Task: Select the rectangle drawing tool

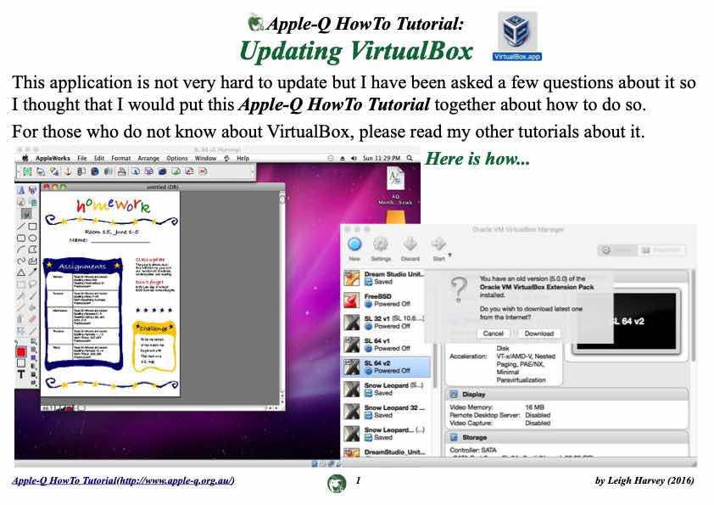Action: click(33, 226)
